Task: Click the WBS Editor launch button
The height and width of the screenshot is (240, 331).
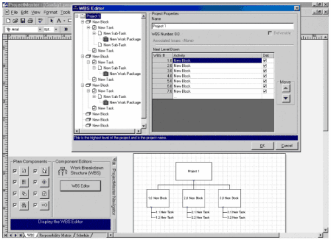Action: pyautogui.click(x=81, y=186)
